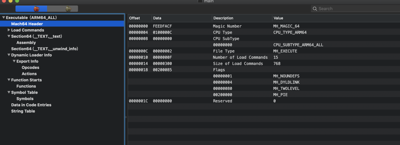Click the Offset column header
The width and height of the screenshot is (400, 145).
click(135, 18)
